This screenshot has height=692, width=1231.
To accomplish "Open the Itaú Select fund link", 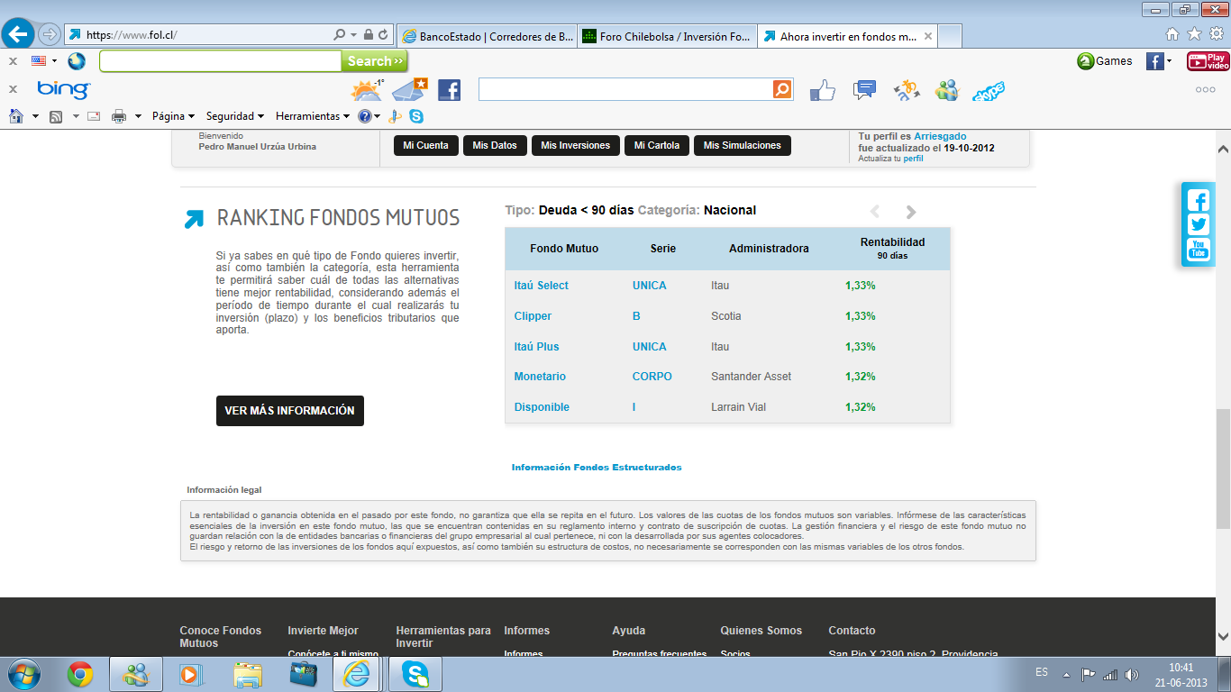I will click(x=542, y=286).
